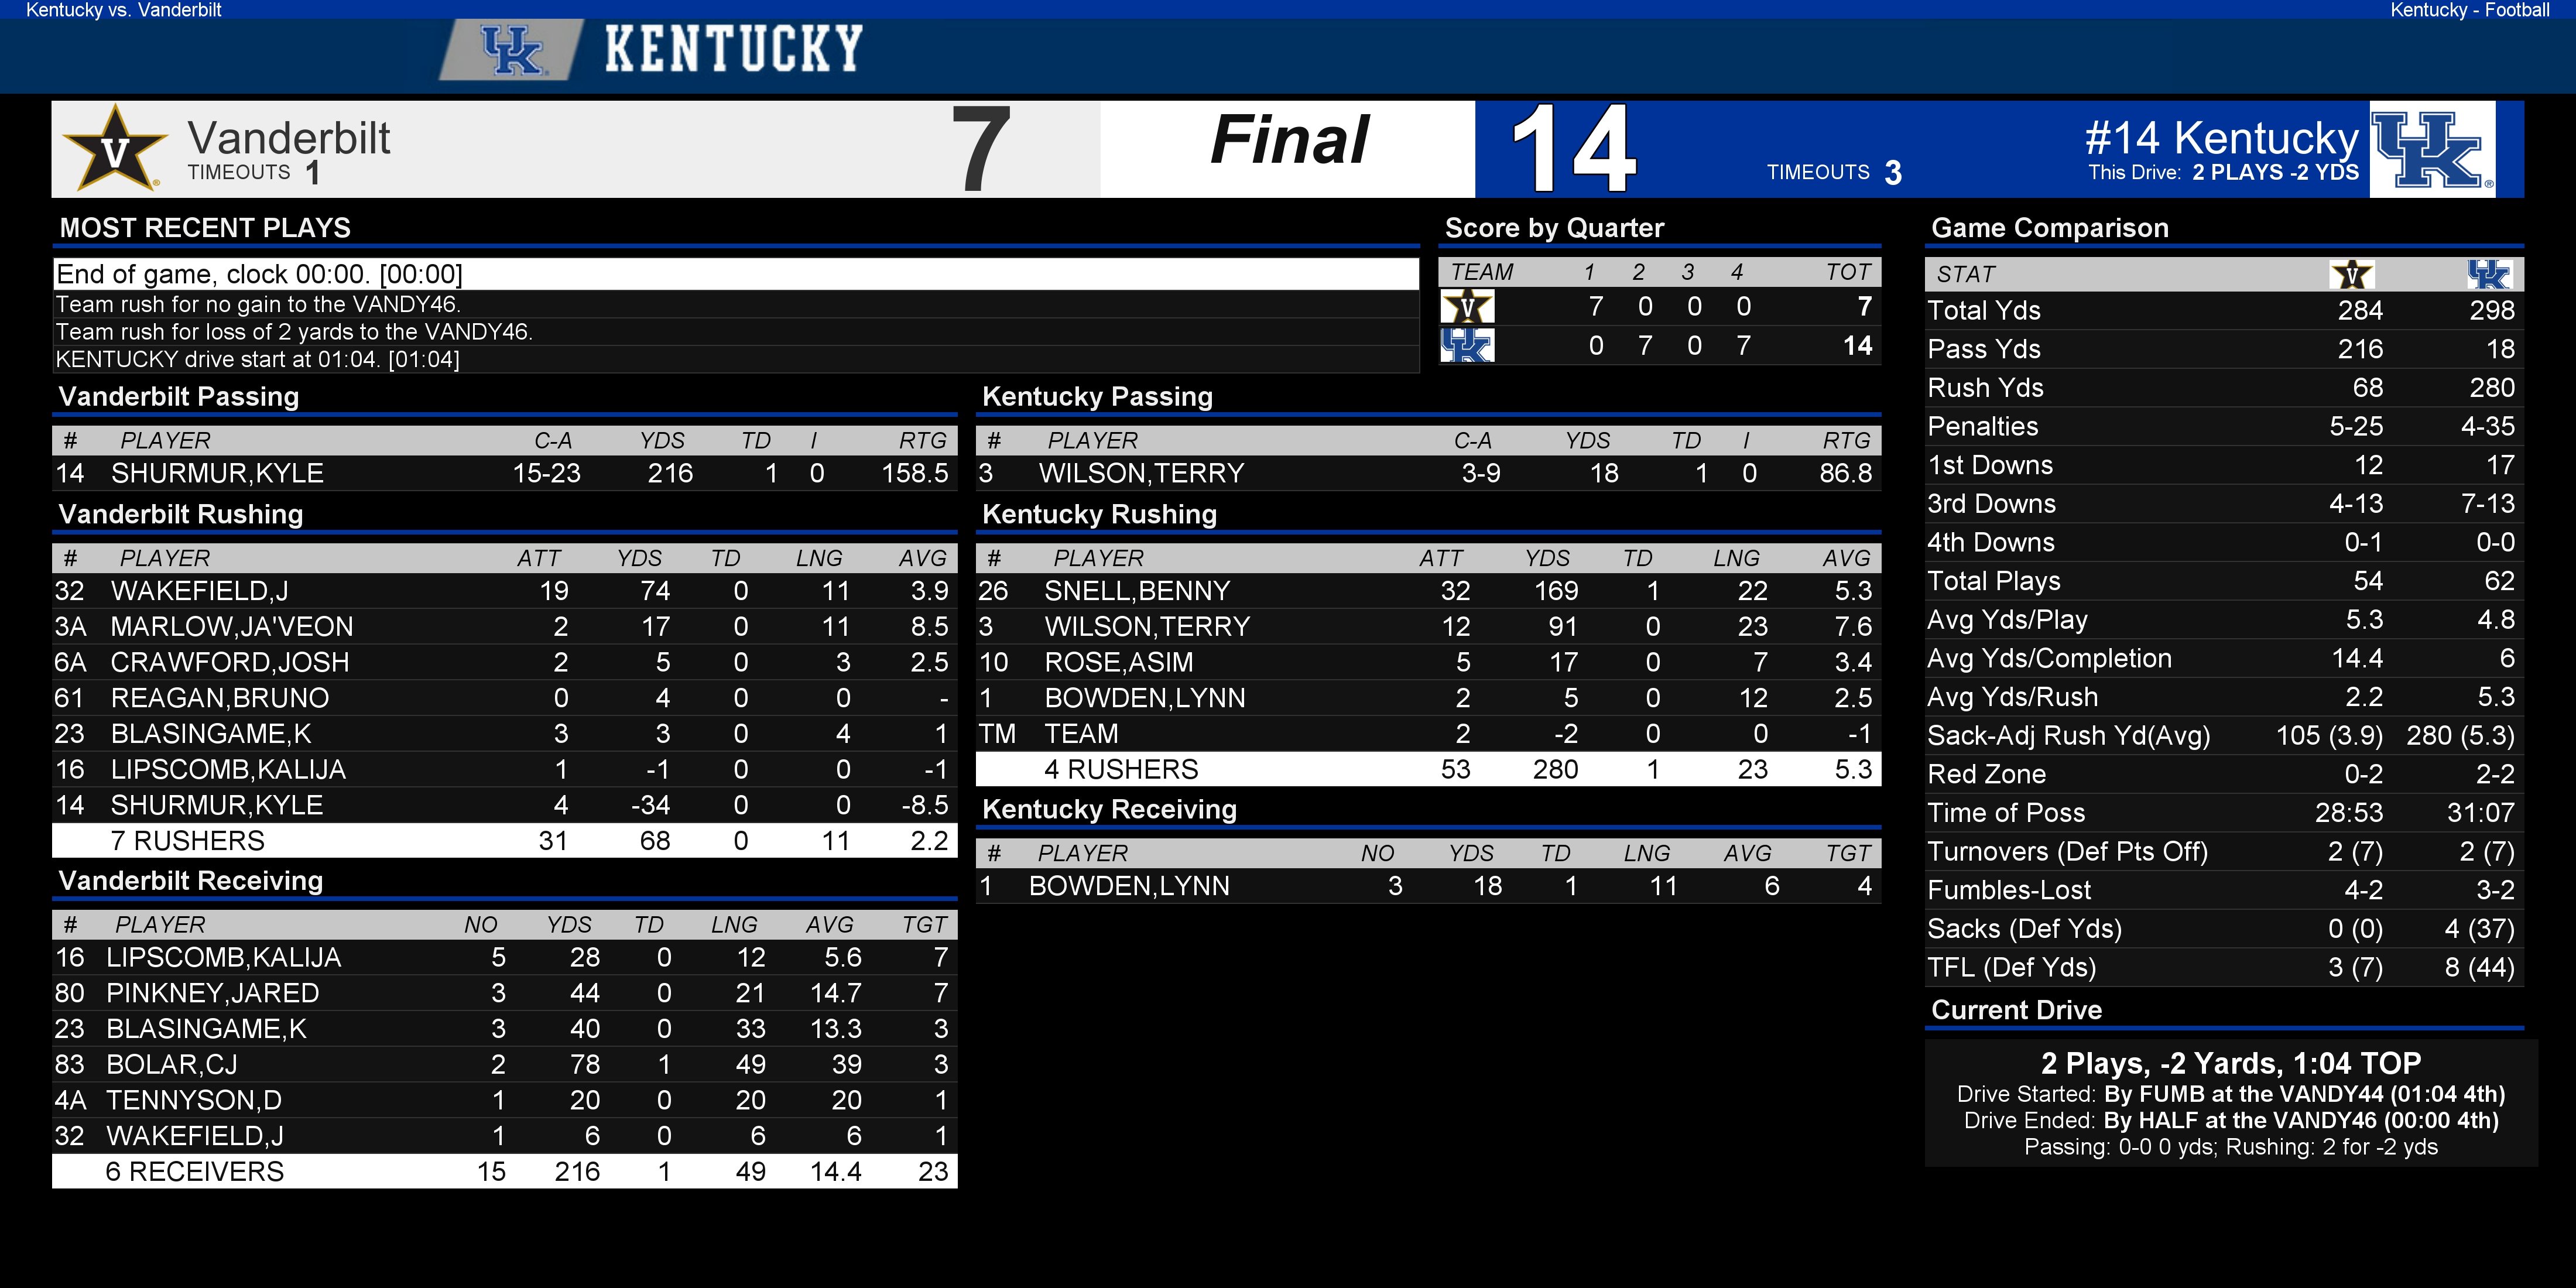This screenshot has height=1288, width=2576.
Task: Click the large Kentucky UK logo at right
Action: click(2432, 149)
